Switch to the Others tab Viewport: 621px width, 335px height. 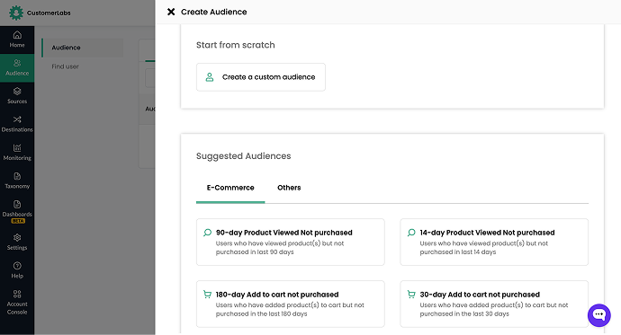(x=289, y=188)
